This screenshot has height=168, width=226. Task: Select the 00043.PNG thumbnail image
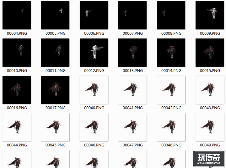click(x=210, y=90)
